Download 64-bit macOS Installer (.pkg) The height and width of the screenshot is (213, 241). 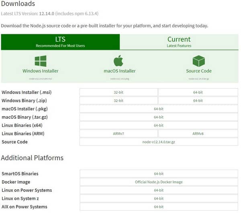click(159, 109)
